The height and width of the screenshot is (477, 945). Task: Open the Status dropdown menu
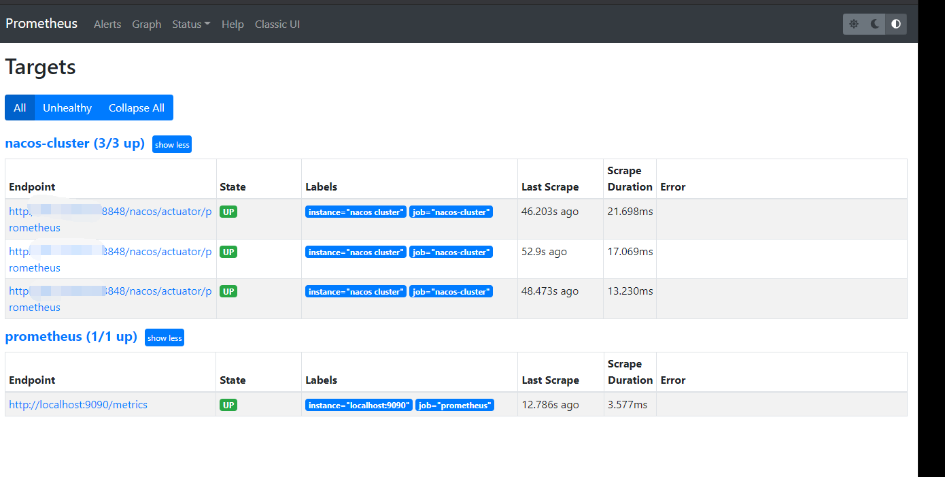coord(190,24)
